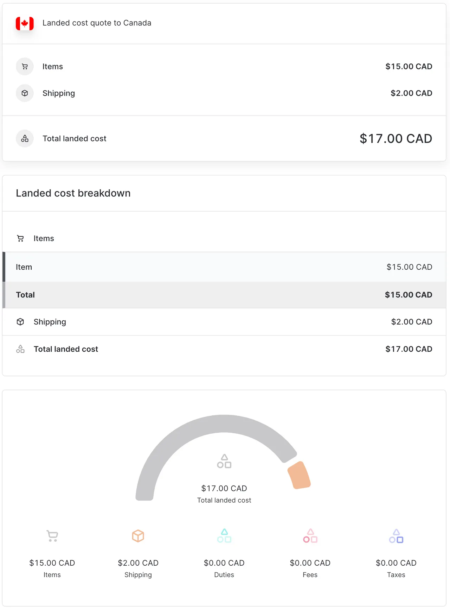
Task: Click the cart icon in breakdown Items header
Action: pos(20,238)
